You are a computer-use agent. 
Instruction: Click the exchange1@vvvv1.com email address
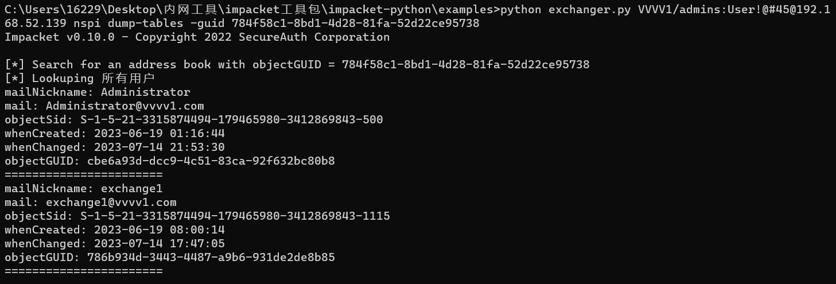click(111, 203)
